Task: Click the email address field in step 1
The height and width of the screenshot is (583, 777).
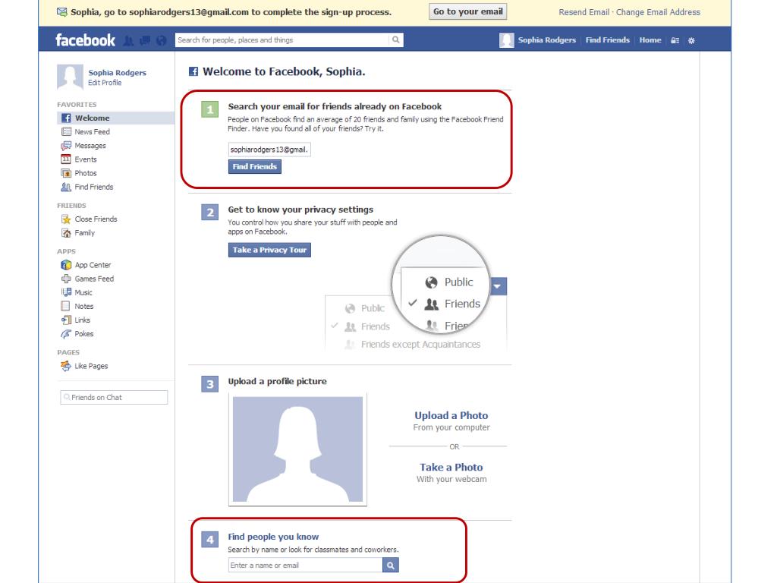Action: coord(269,150)
